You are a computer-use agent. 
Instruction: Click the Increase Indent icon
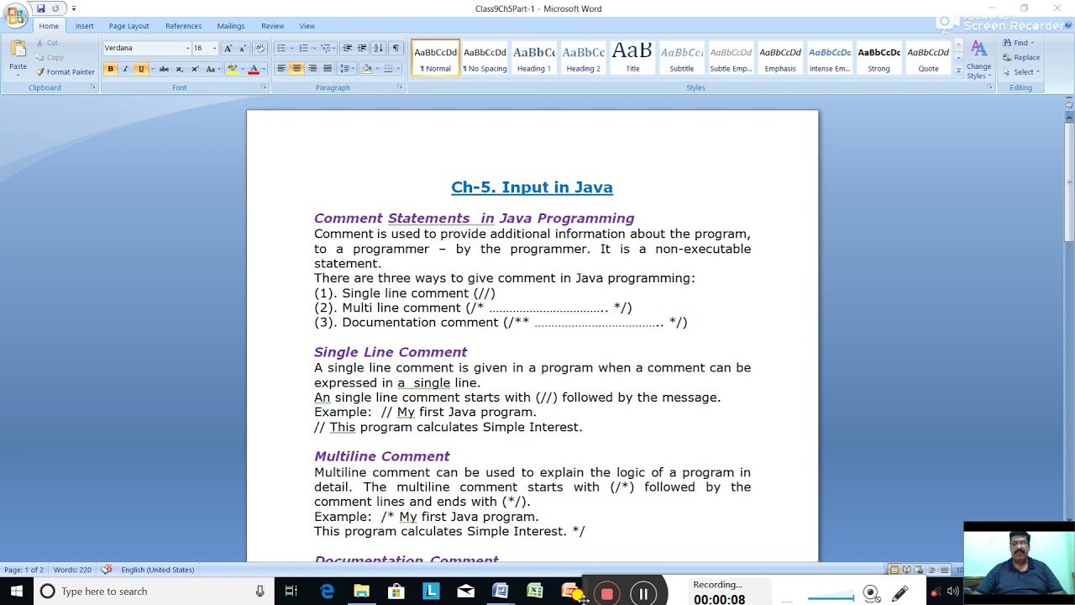point(362,49)
